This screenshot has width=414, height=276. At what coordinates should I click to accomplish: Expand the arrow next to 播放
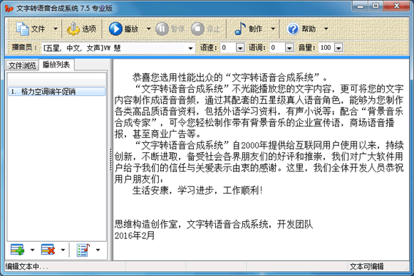pos(149,28)
